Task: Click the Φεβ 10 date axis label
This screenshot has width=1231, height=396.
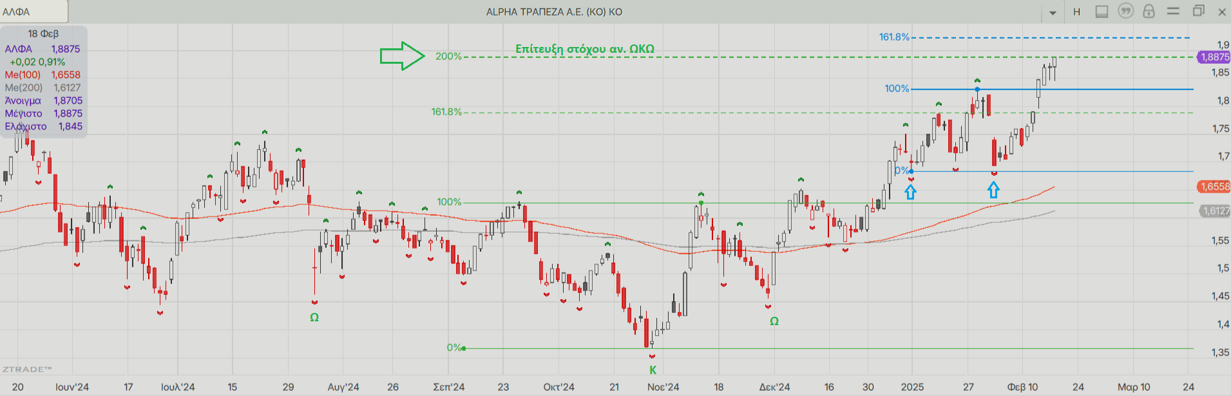Action: tap(1022, 387)
